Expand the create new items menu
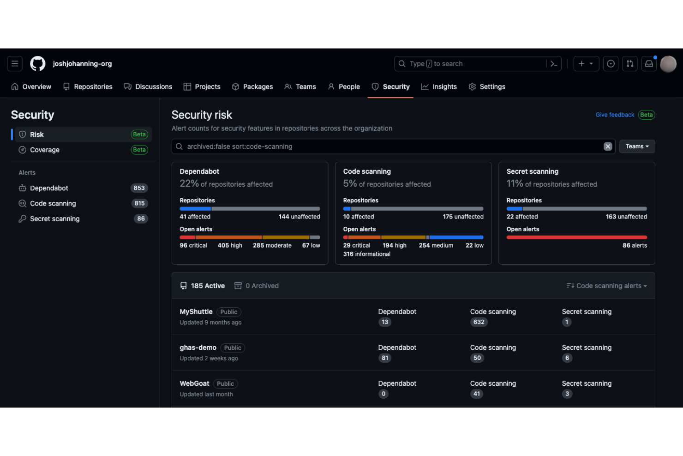 586,63
